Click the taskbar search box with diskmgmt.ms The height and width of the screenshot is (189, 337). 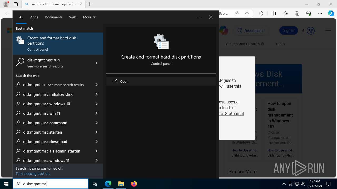point(51,184)
